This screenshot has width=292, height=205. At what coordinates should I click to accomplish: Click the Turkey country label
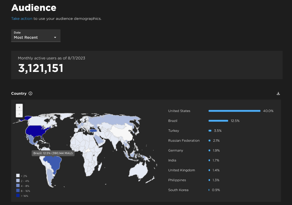(173, 131)
